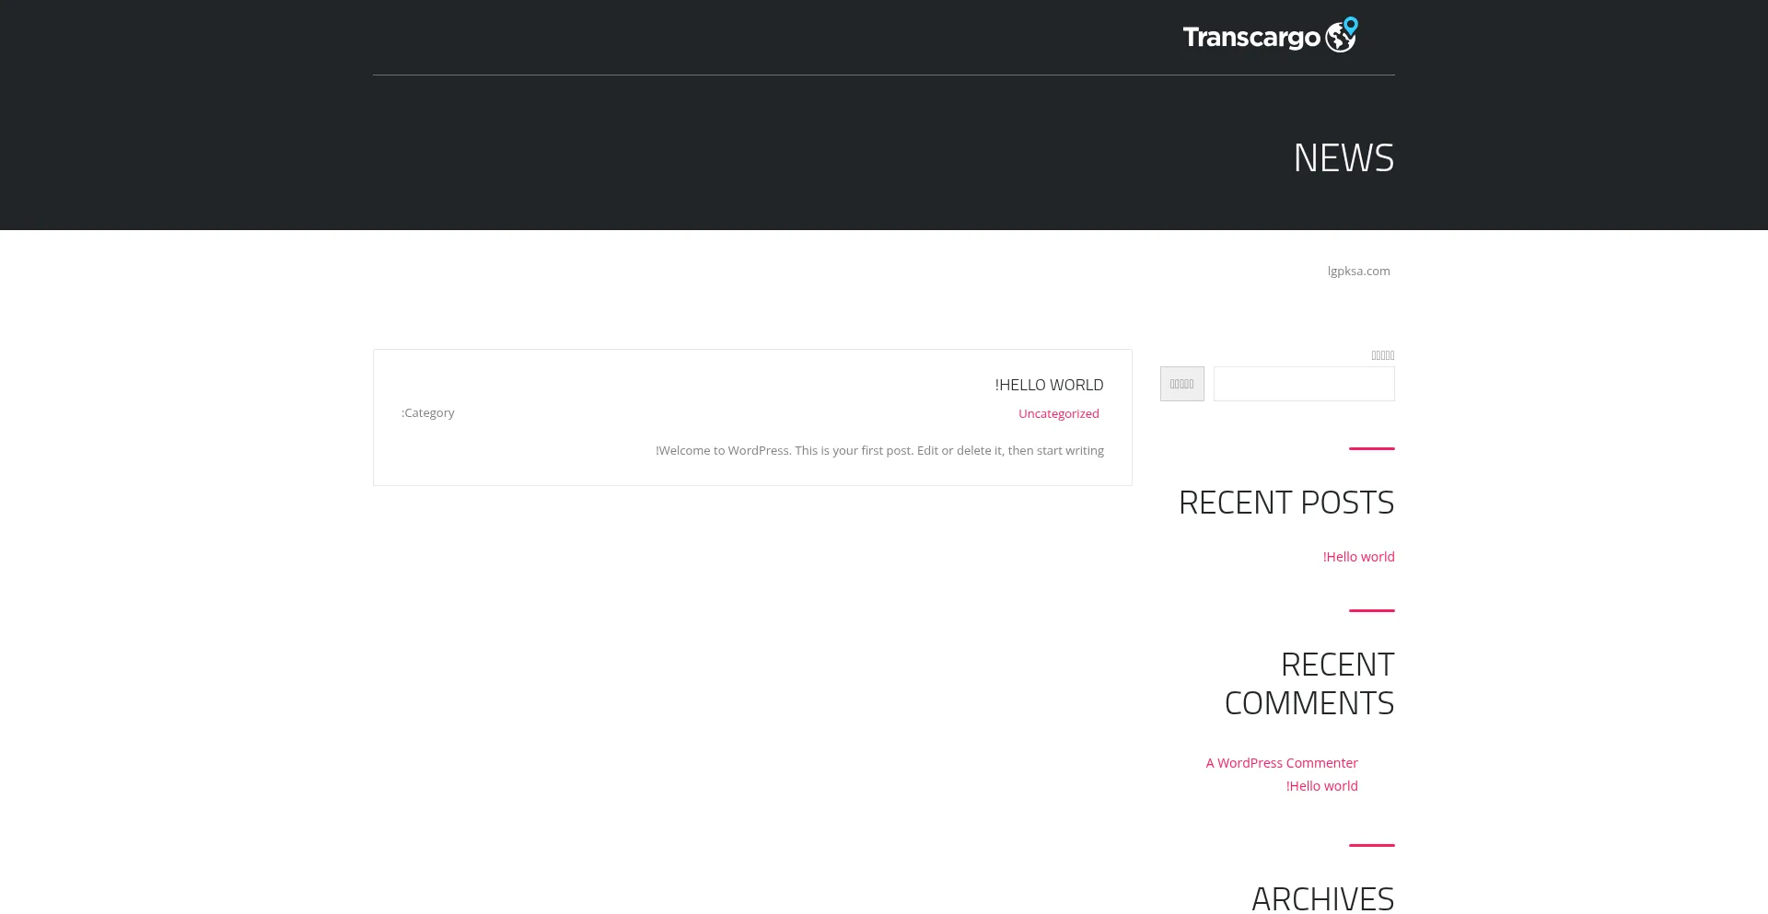Open the A WordPress Commenter link
The height and width of the screenshot is (914, 1768).
coord(1282,763)
